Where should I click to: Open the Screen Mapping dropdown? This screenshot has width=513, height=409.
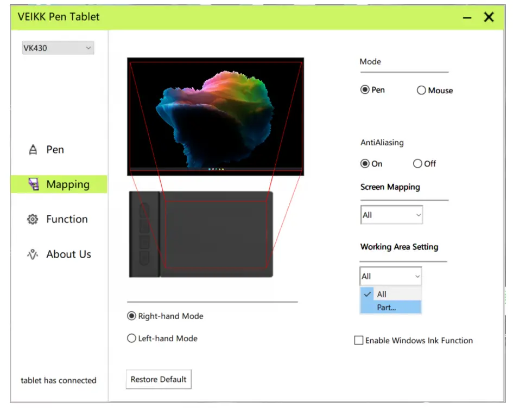(x=391, y=215)
